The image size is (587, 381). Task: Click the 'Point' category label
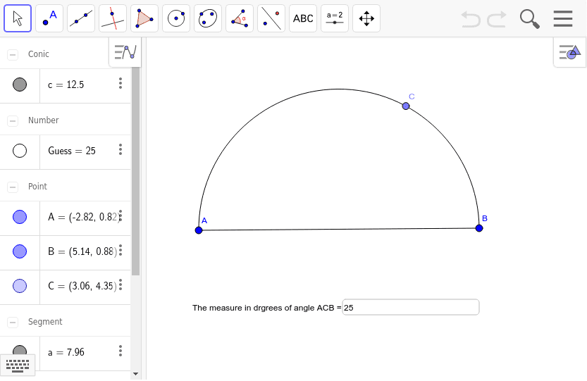[x=37, y=187]
